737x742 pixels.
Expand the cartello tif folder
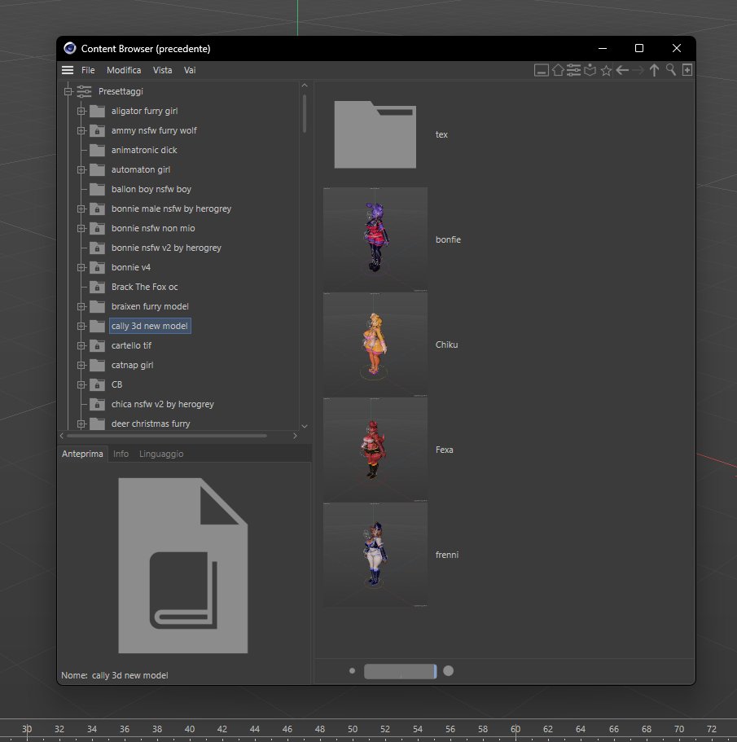tap(81, 346)
